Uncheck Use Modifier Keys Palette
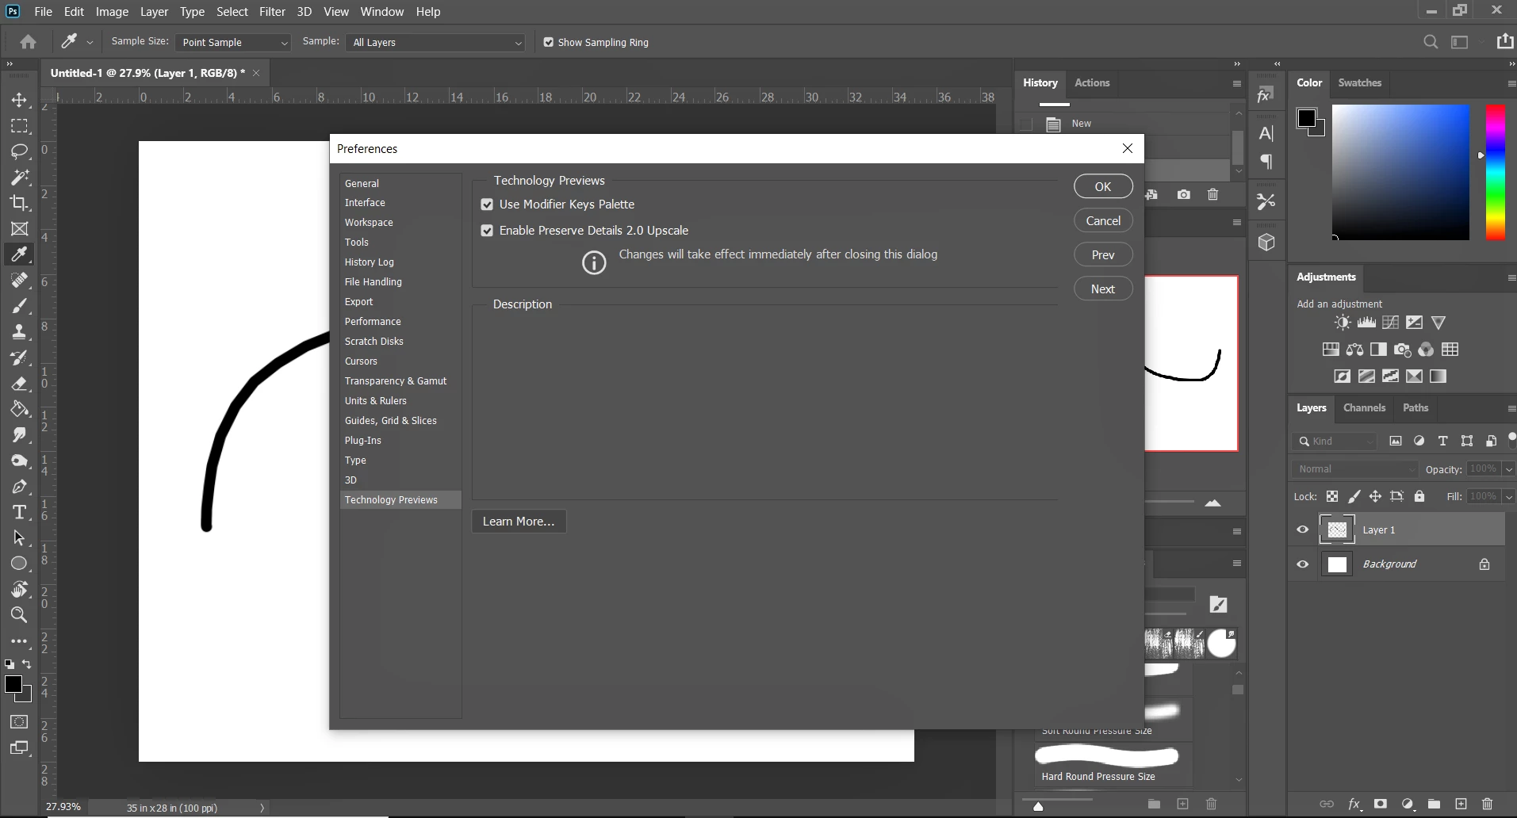This screenshot has height=818, width=1517. 487,204
